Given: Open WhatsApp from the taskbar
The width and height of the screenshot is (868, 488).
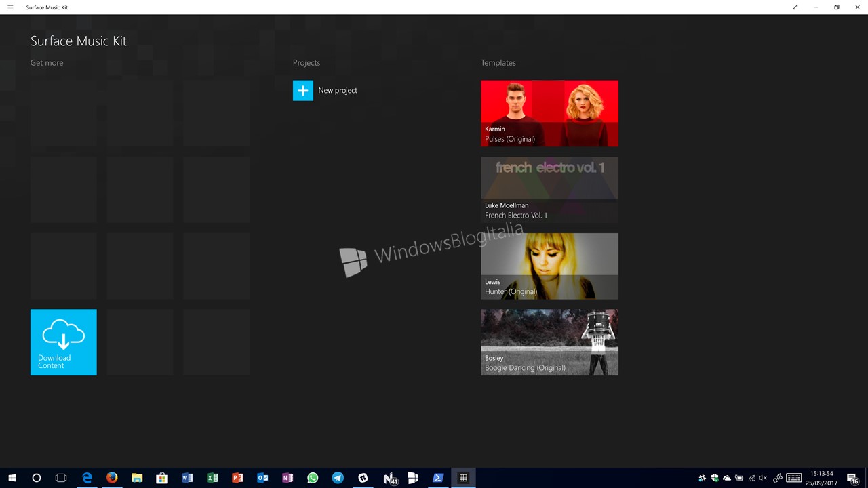Looking at the screenshot, I should click(313, 478).
